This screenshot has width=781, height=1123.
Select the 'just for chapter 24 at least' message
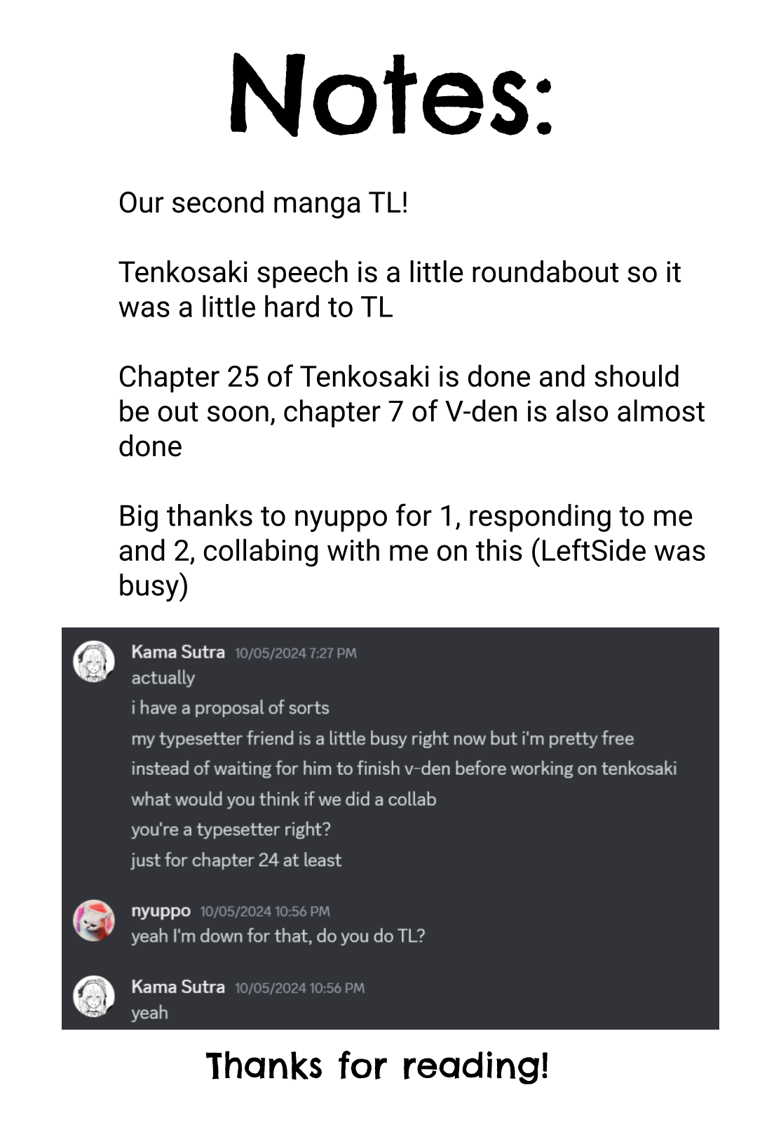point(236,860)
